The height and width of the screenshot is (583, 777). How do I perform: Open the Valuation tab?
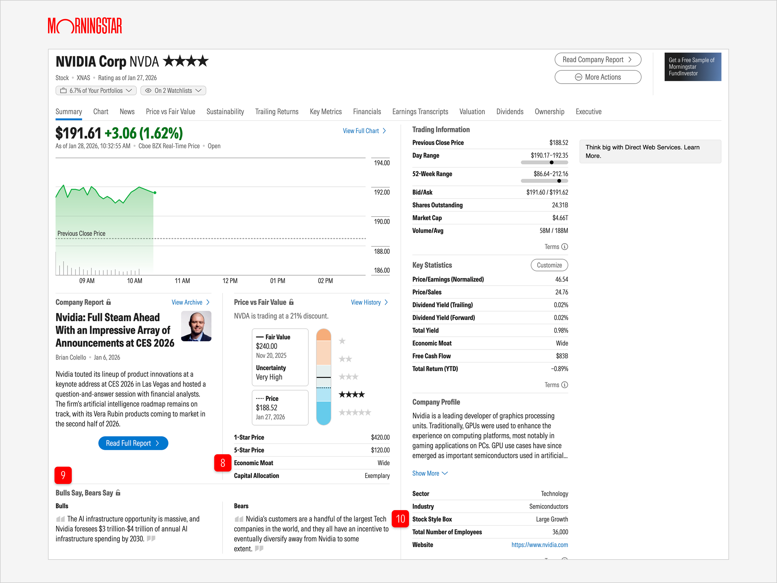click(x=472, y=112)
